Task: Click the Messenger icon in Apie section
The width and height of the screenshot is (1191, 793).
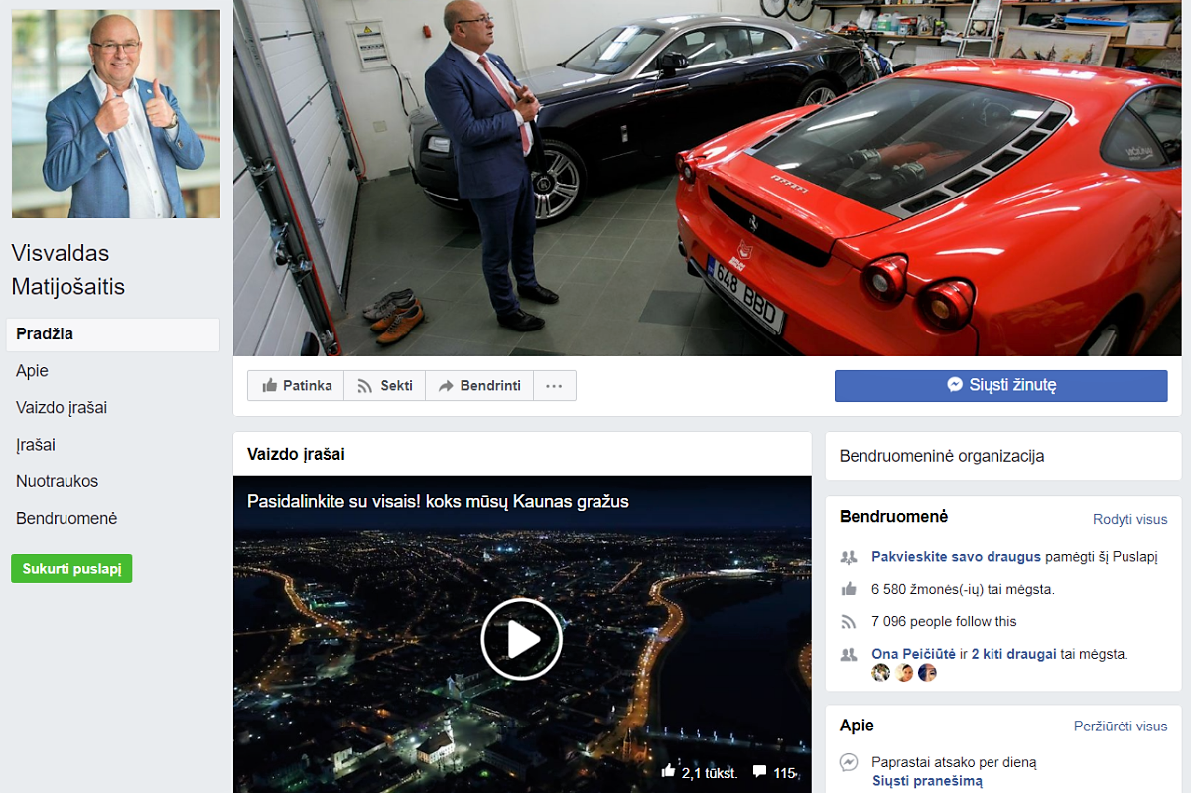Action: click(x=849, y=763)
